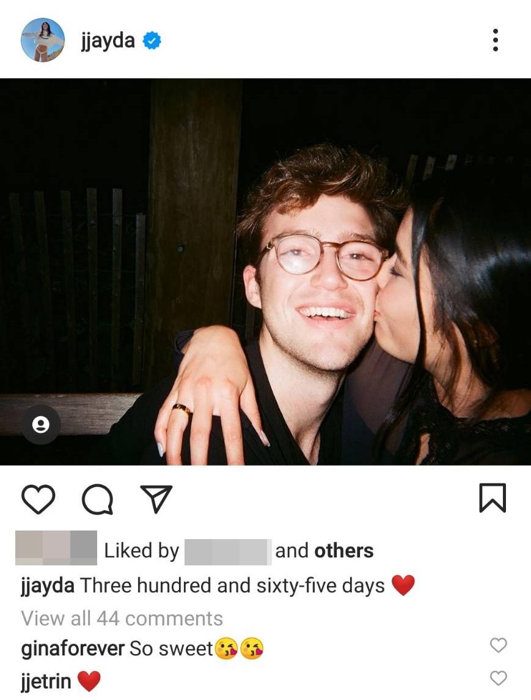Visit ginaforever's profile
The image size is (531, 700).
73,649
